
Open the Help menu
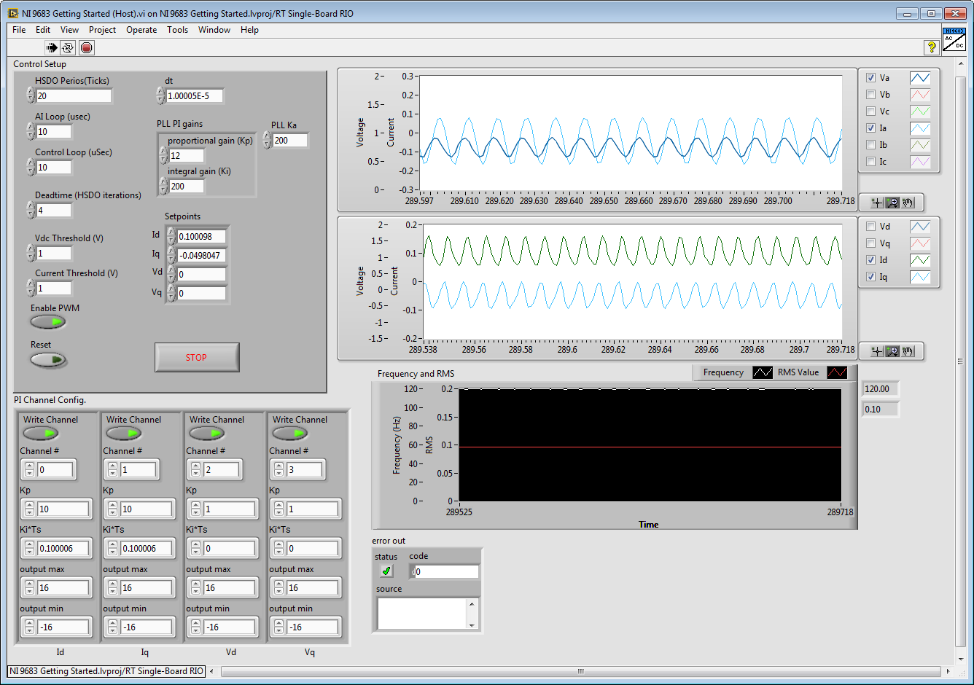click(249, 30)
